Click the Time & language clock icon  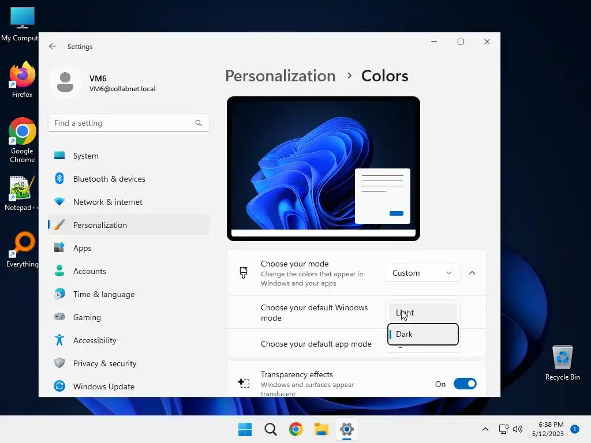pyautogui.click(x=59, y=294)
